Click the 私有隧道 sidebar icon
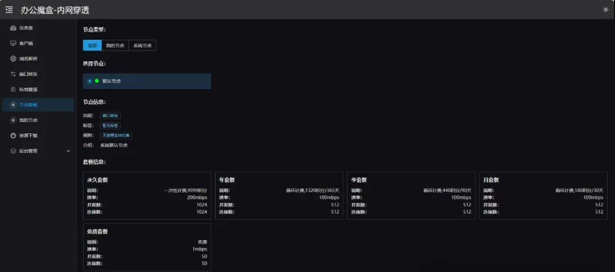 point(13,89)
